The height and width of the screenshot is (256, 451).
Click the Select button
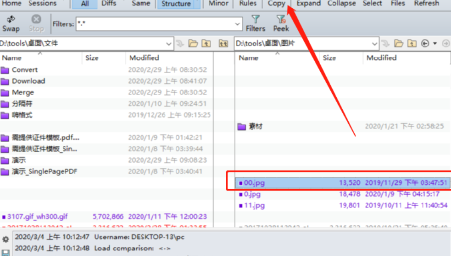(372, 4)
